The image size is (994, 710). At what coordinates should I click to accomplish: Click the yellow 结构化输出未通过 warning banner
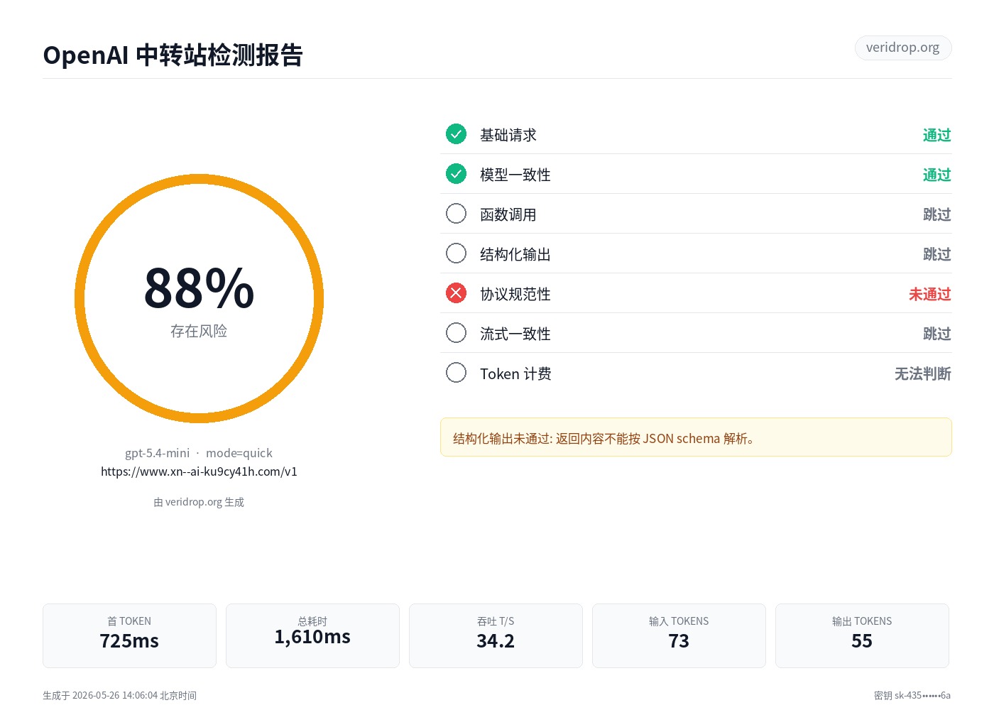[696, 437]
